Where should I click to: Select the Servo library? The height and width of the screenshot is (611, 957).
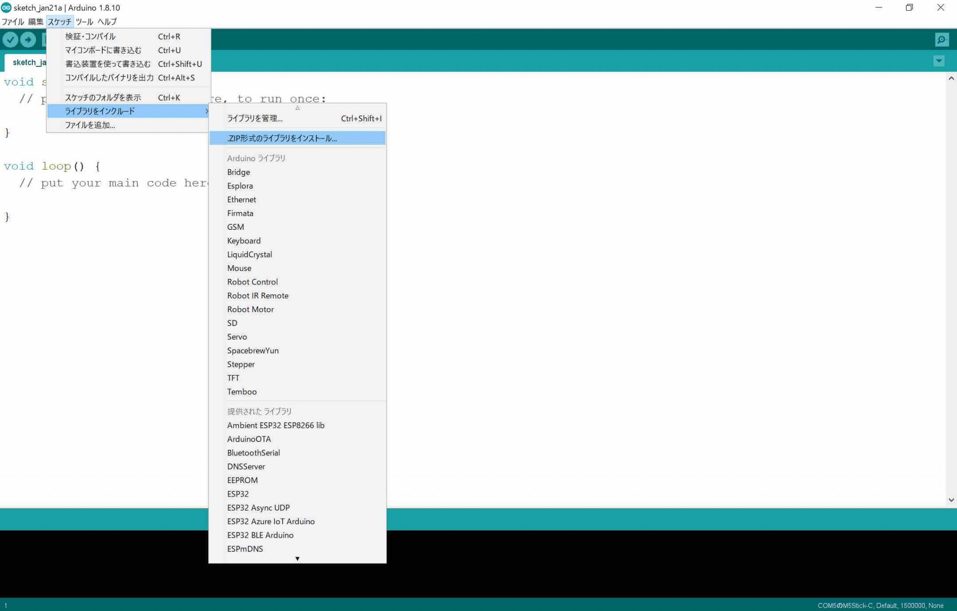tap(237, 337)
